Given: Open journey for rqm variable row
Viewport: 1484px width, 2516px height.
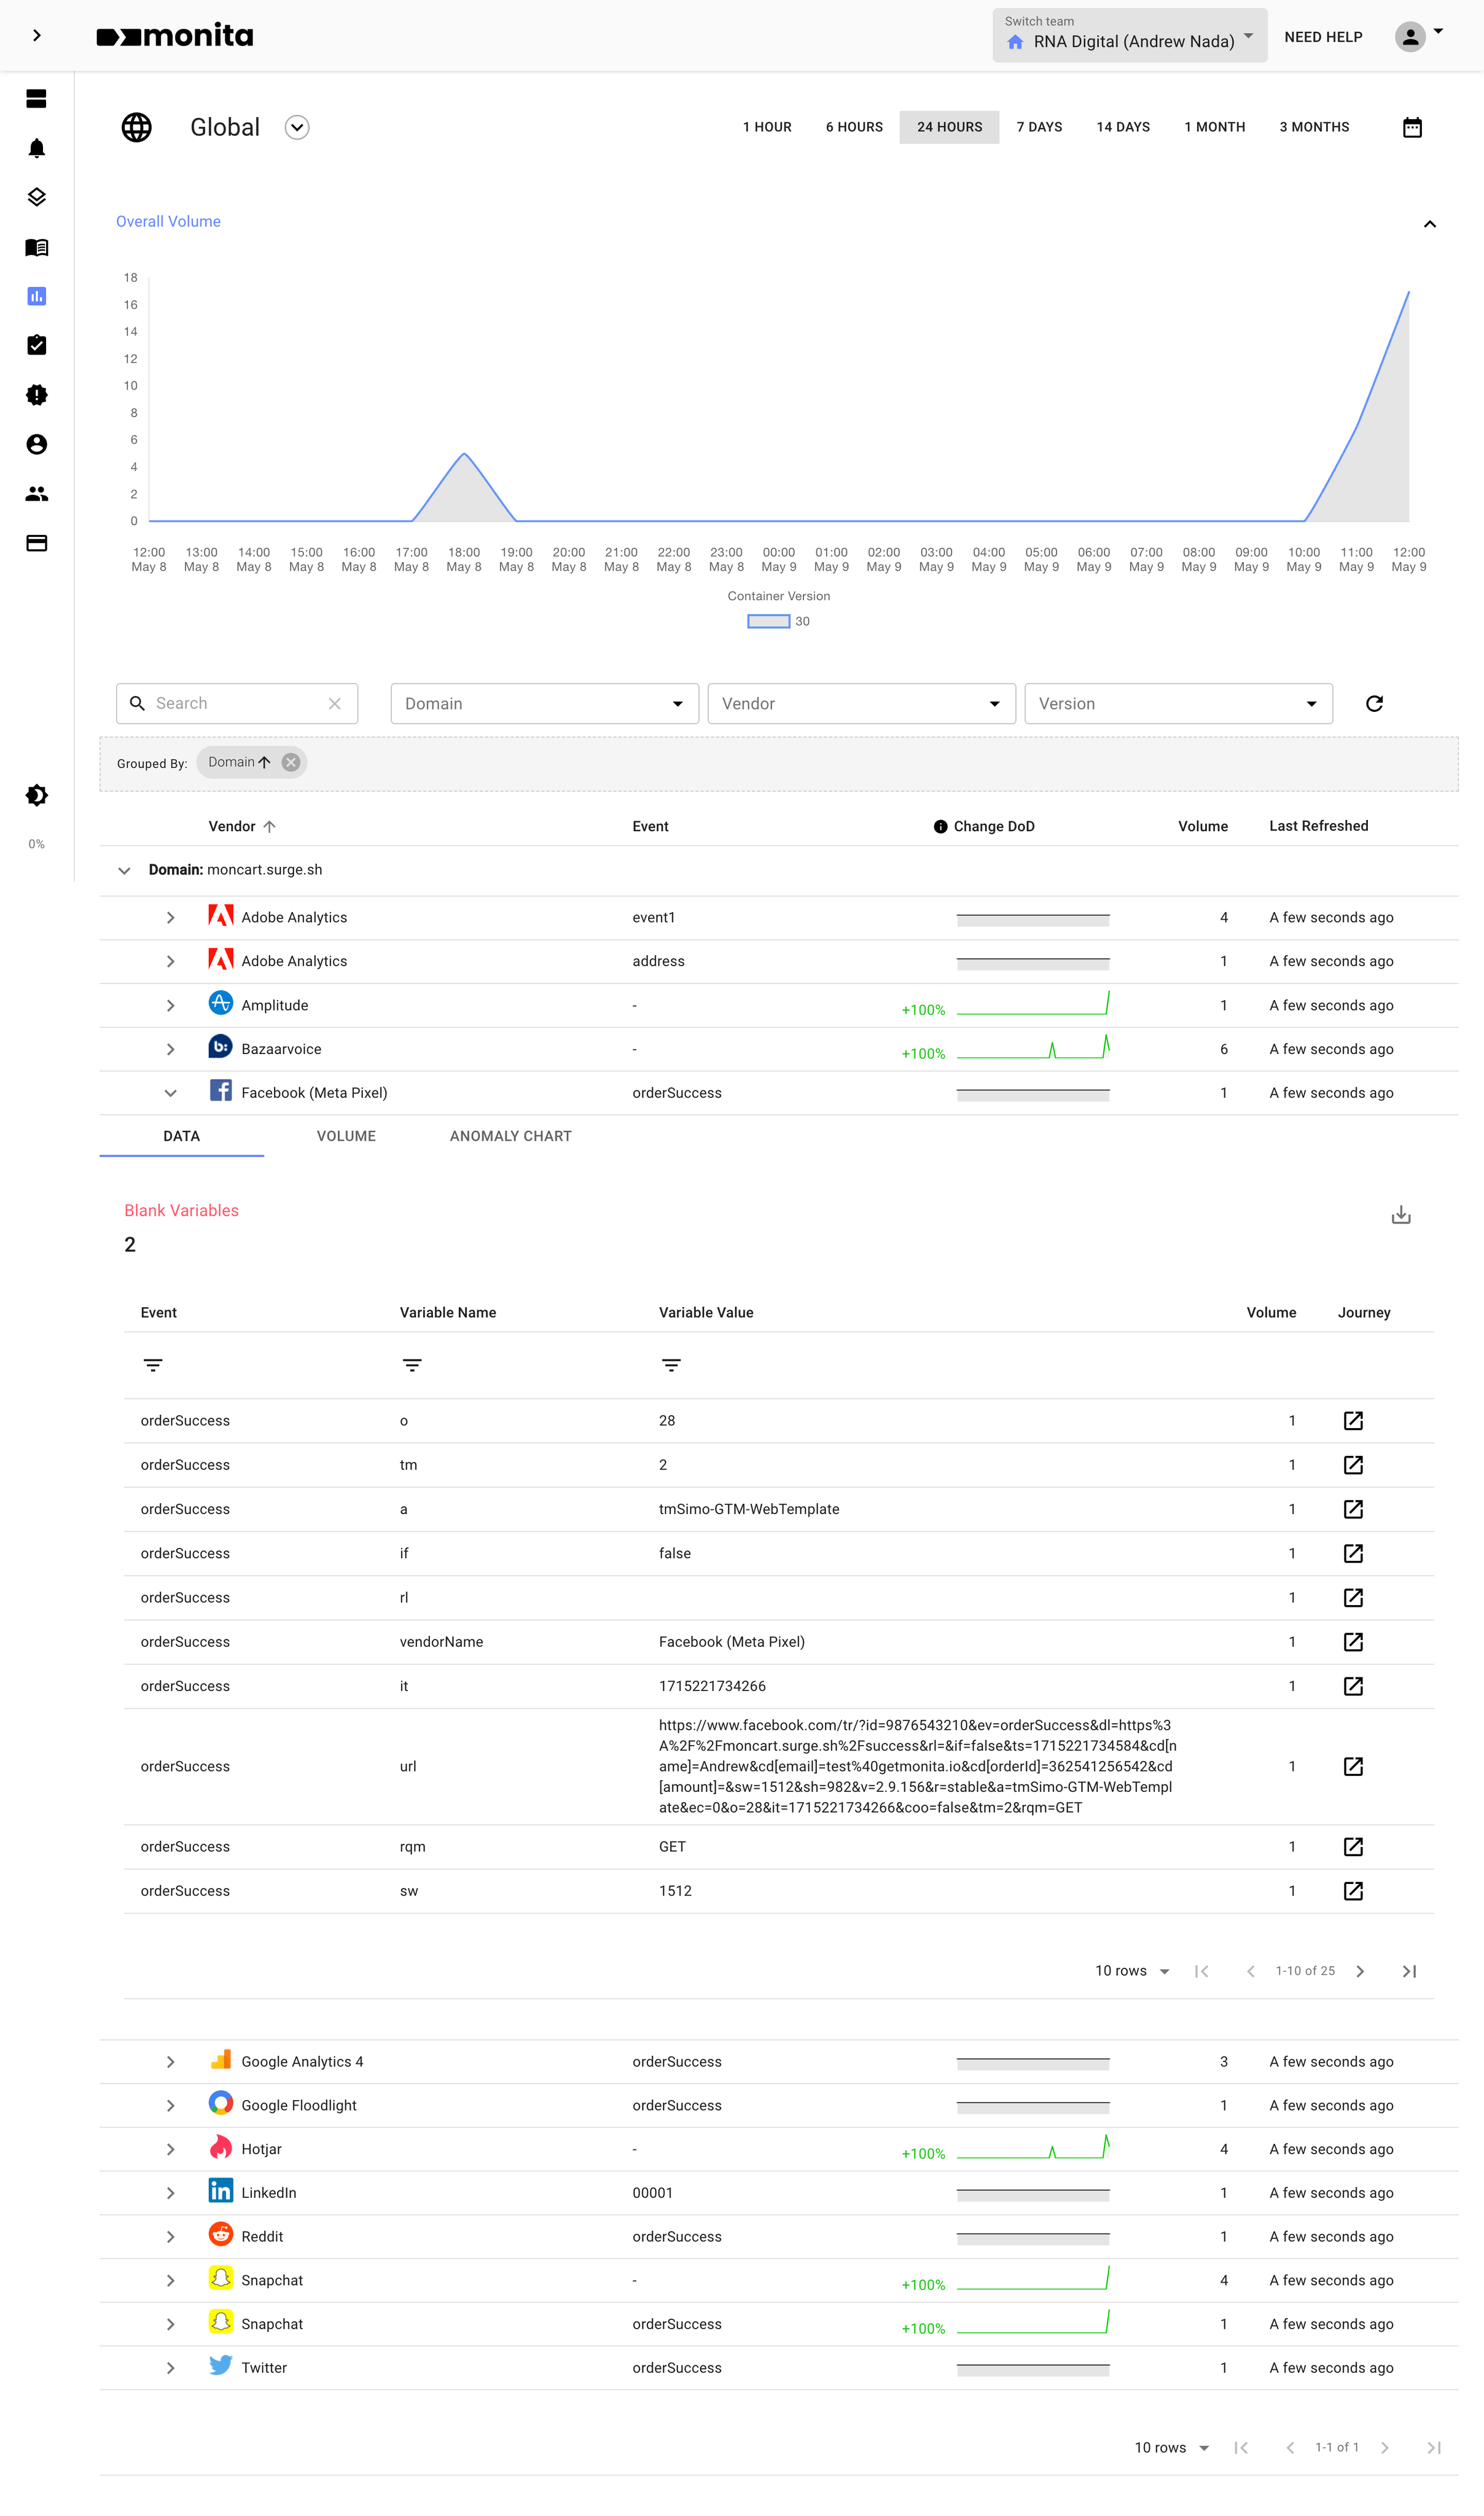Looking at the screenshot, I should 1352,1846.
